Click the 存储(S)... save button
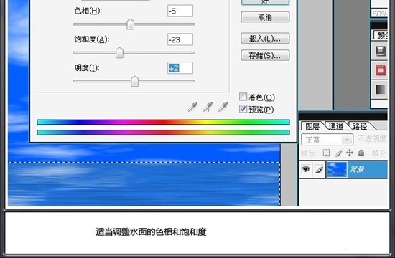Screen dimensions: 395x258 (265, 55)
